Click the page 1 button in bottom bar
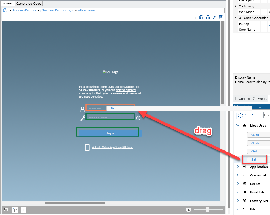270x215 pixels. point(24,210)
